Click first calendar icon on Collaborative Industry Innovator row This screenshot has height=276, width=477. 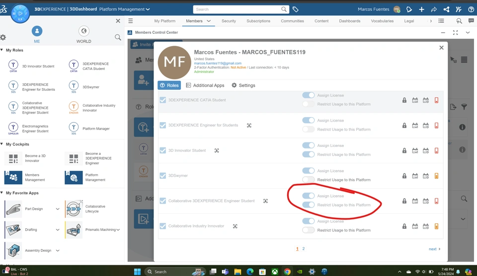point(415,226)
